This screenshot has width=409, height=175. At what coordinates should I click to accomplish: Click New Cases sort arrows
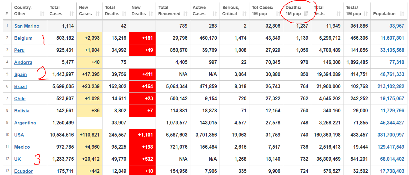pyautogui.click(x=97, y=14)
